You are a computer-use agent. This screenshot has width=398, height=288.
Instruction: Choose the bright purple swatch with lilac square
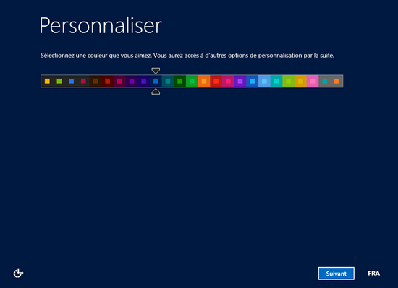[x=240, y=81]
